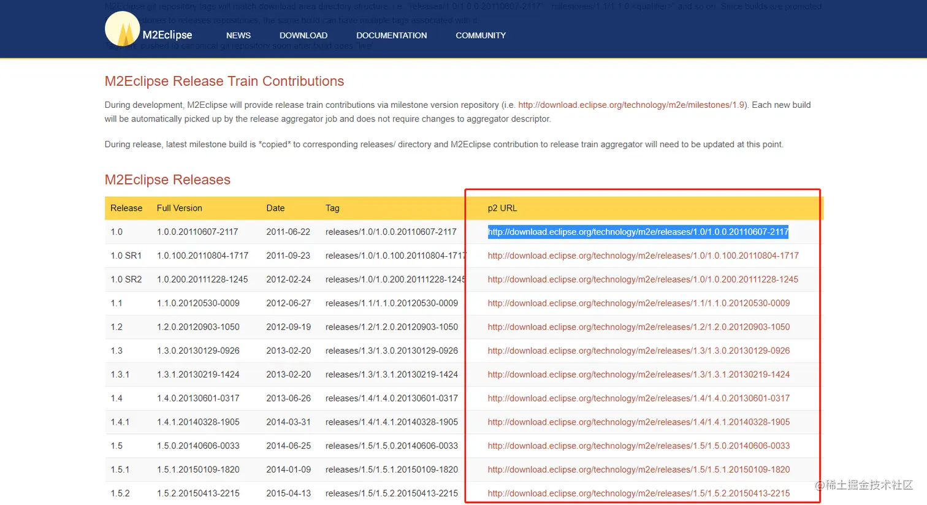Open p2 URL for 1.0.200.20111228-1245
Viewport: 927px width, 505px height.
[643, 279]
